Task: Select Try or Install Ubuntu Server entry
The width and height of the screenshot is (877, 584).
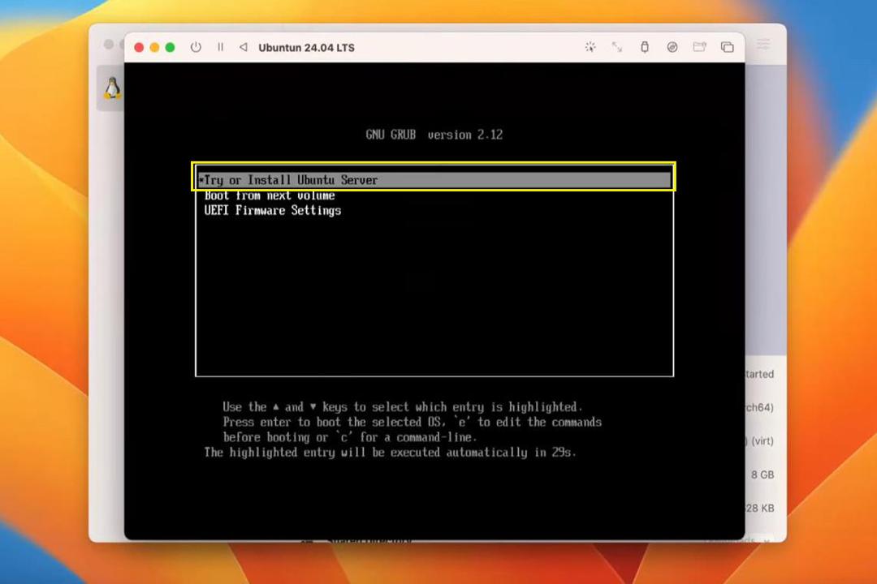Action: click(434, 180)
